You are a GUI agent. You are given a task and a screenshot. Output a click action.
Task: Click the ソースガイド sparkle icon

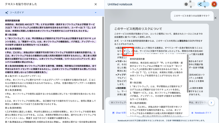click(x=7, y=13)
